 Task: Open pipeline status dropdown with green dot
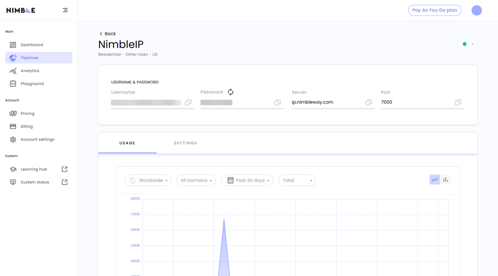point(467,44)
